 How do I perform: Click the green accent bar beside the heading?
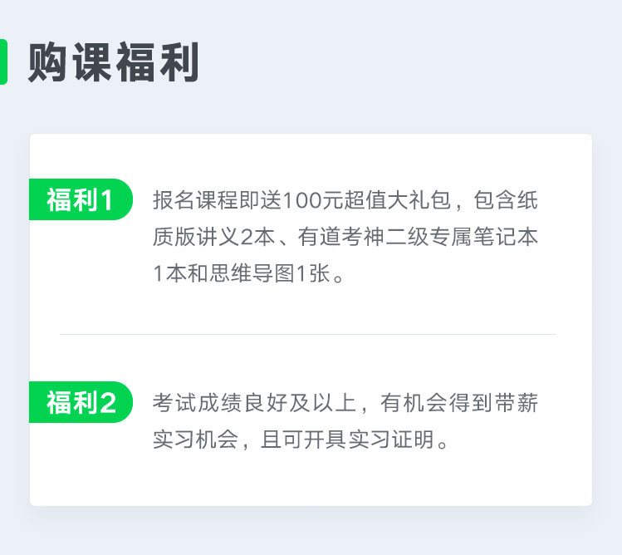click(x=3, y=62)
